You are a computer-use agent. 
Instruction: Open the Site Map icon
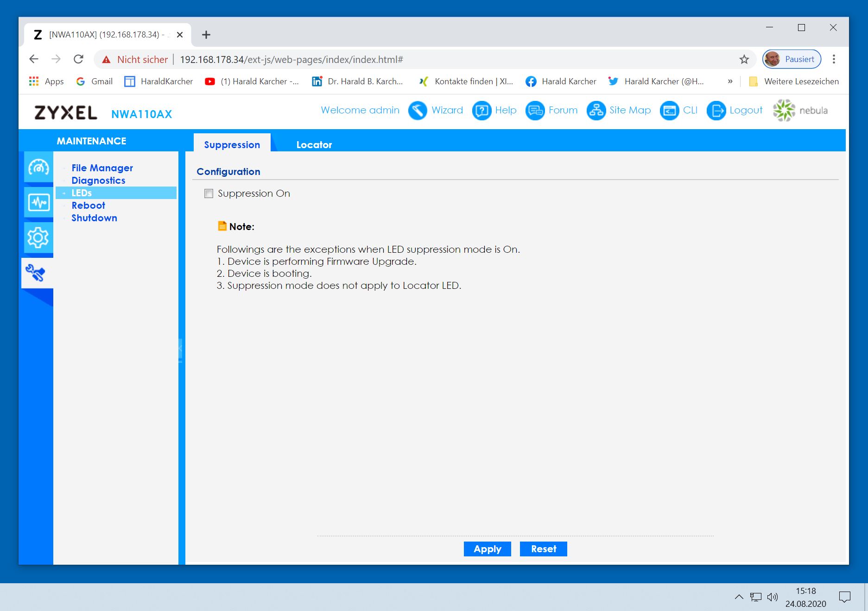[596, 111]
